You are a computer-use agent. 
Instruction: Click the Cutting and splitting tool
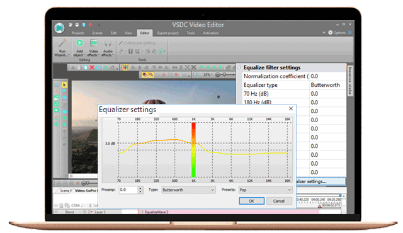point(137,43)
